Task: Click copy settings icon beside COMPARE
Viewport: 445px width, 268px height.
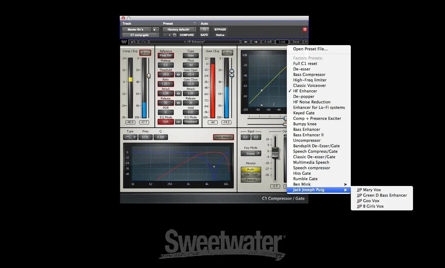Action: point(175,35)
